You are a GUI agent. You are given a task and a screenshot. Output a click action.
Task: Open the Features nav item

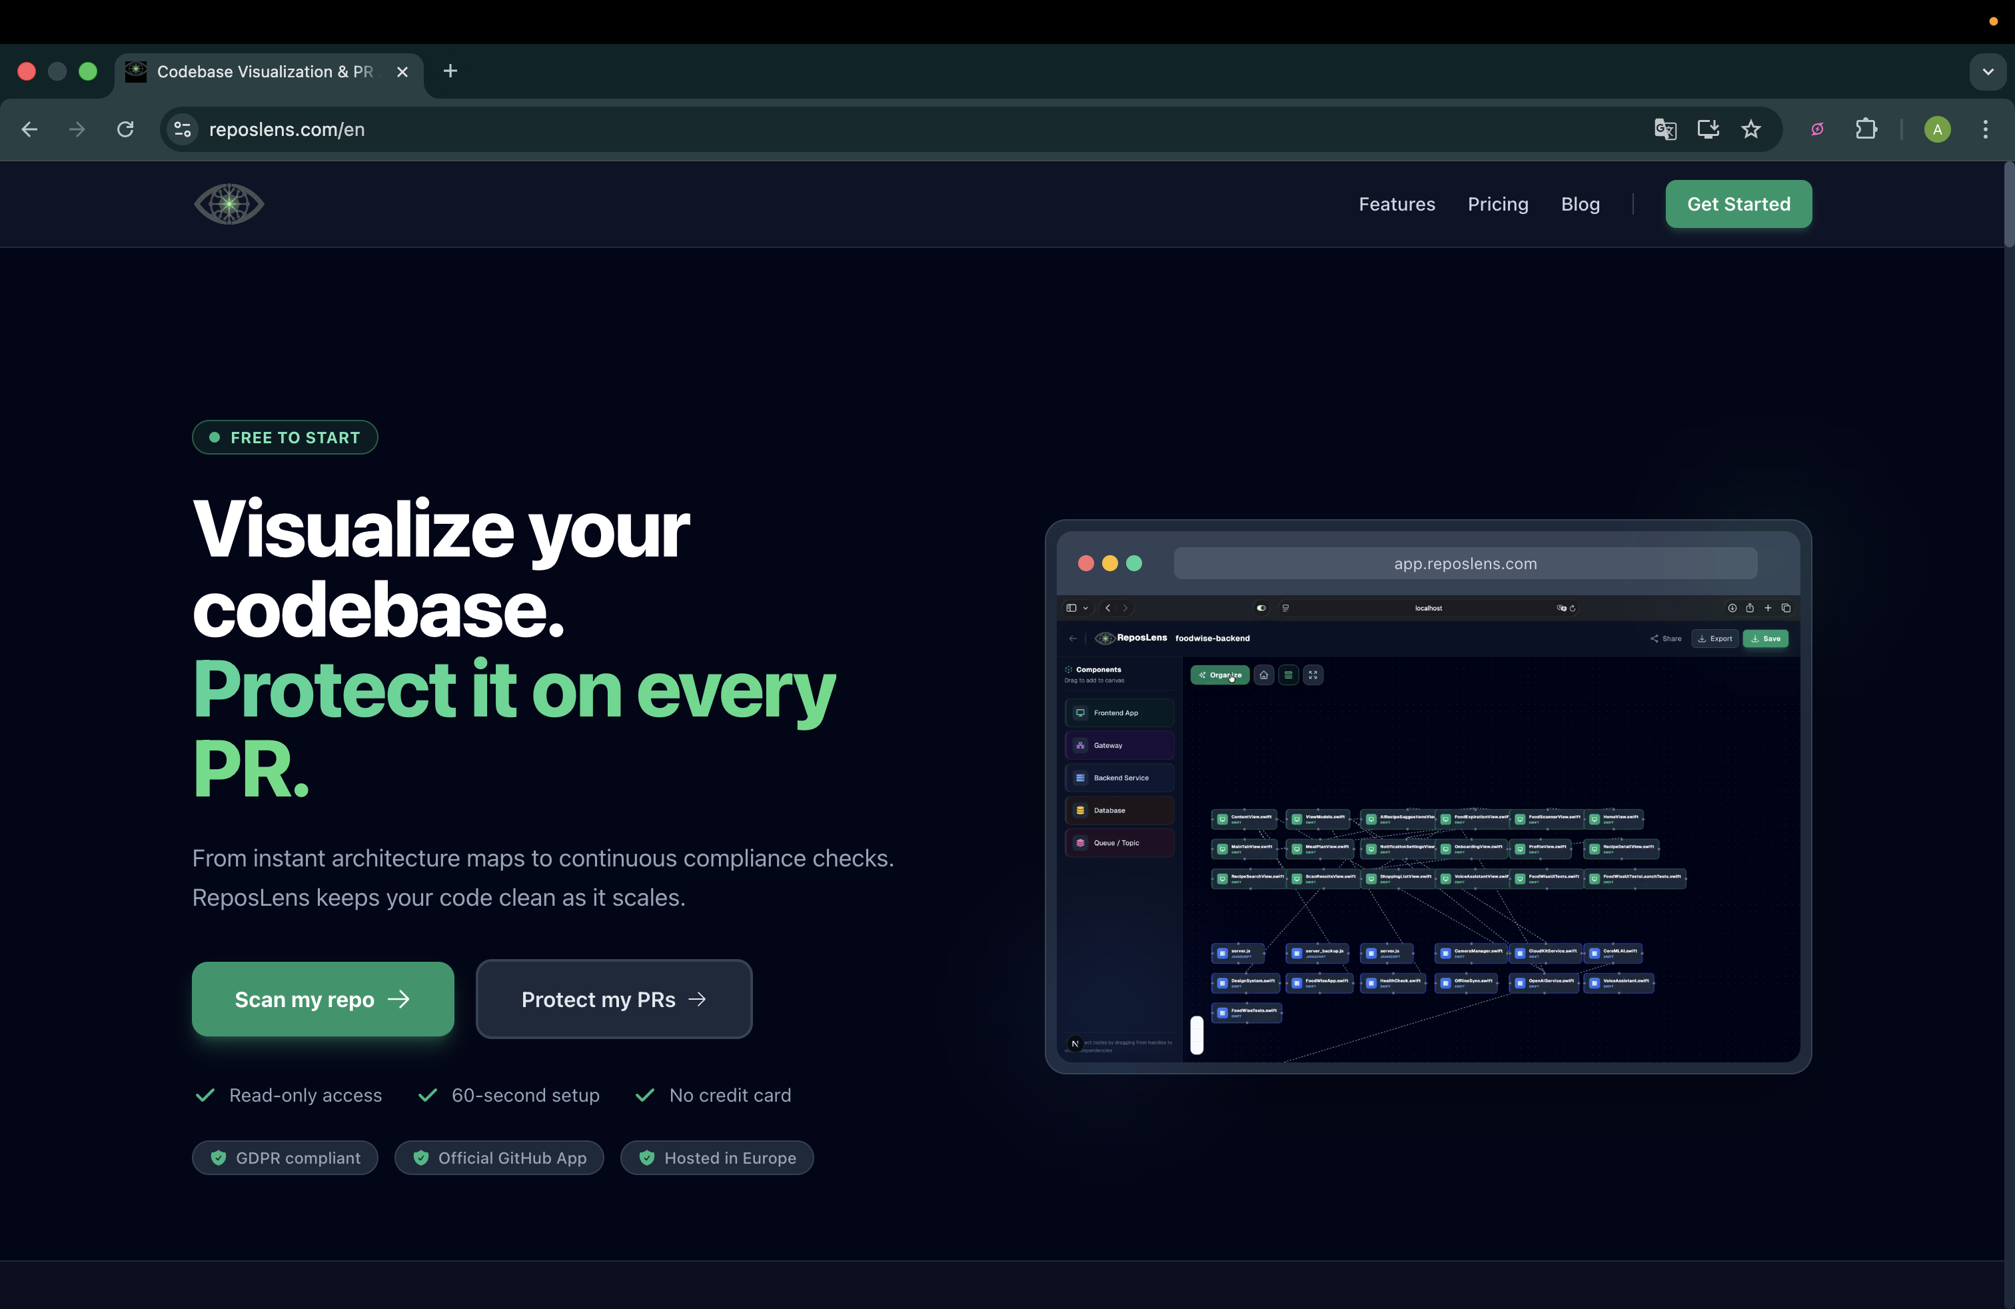pyautogui.click(x=1396, y=204)
